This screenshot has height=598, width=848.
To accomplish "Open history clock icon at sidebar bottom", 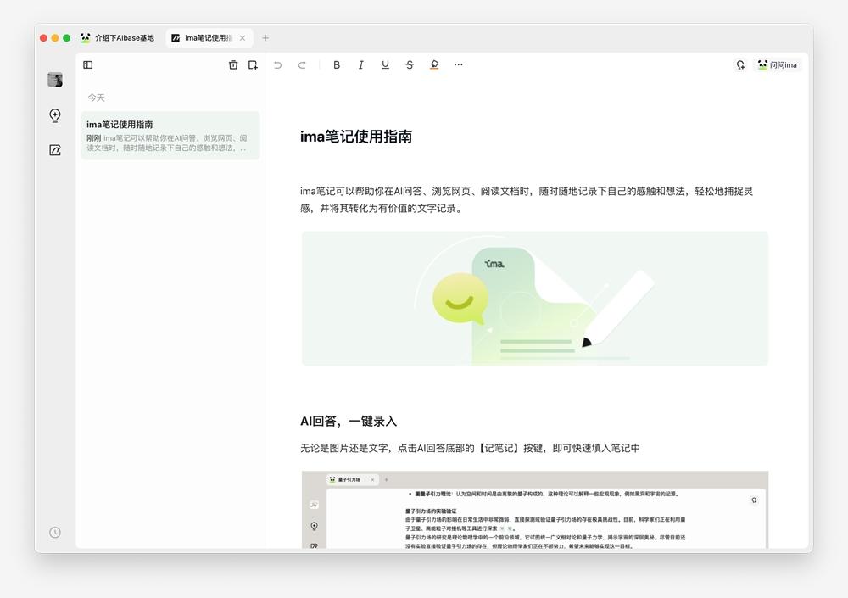I will coord(55,532).
